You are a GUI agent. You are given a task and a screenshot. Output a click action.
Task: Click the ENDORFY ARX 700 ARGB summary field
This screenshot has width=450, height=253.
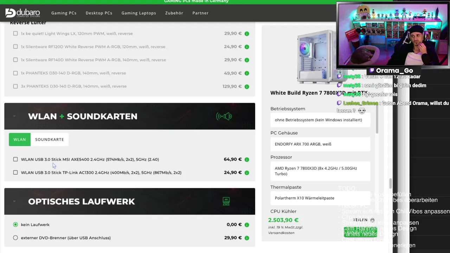pos(320,144)
